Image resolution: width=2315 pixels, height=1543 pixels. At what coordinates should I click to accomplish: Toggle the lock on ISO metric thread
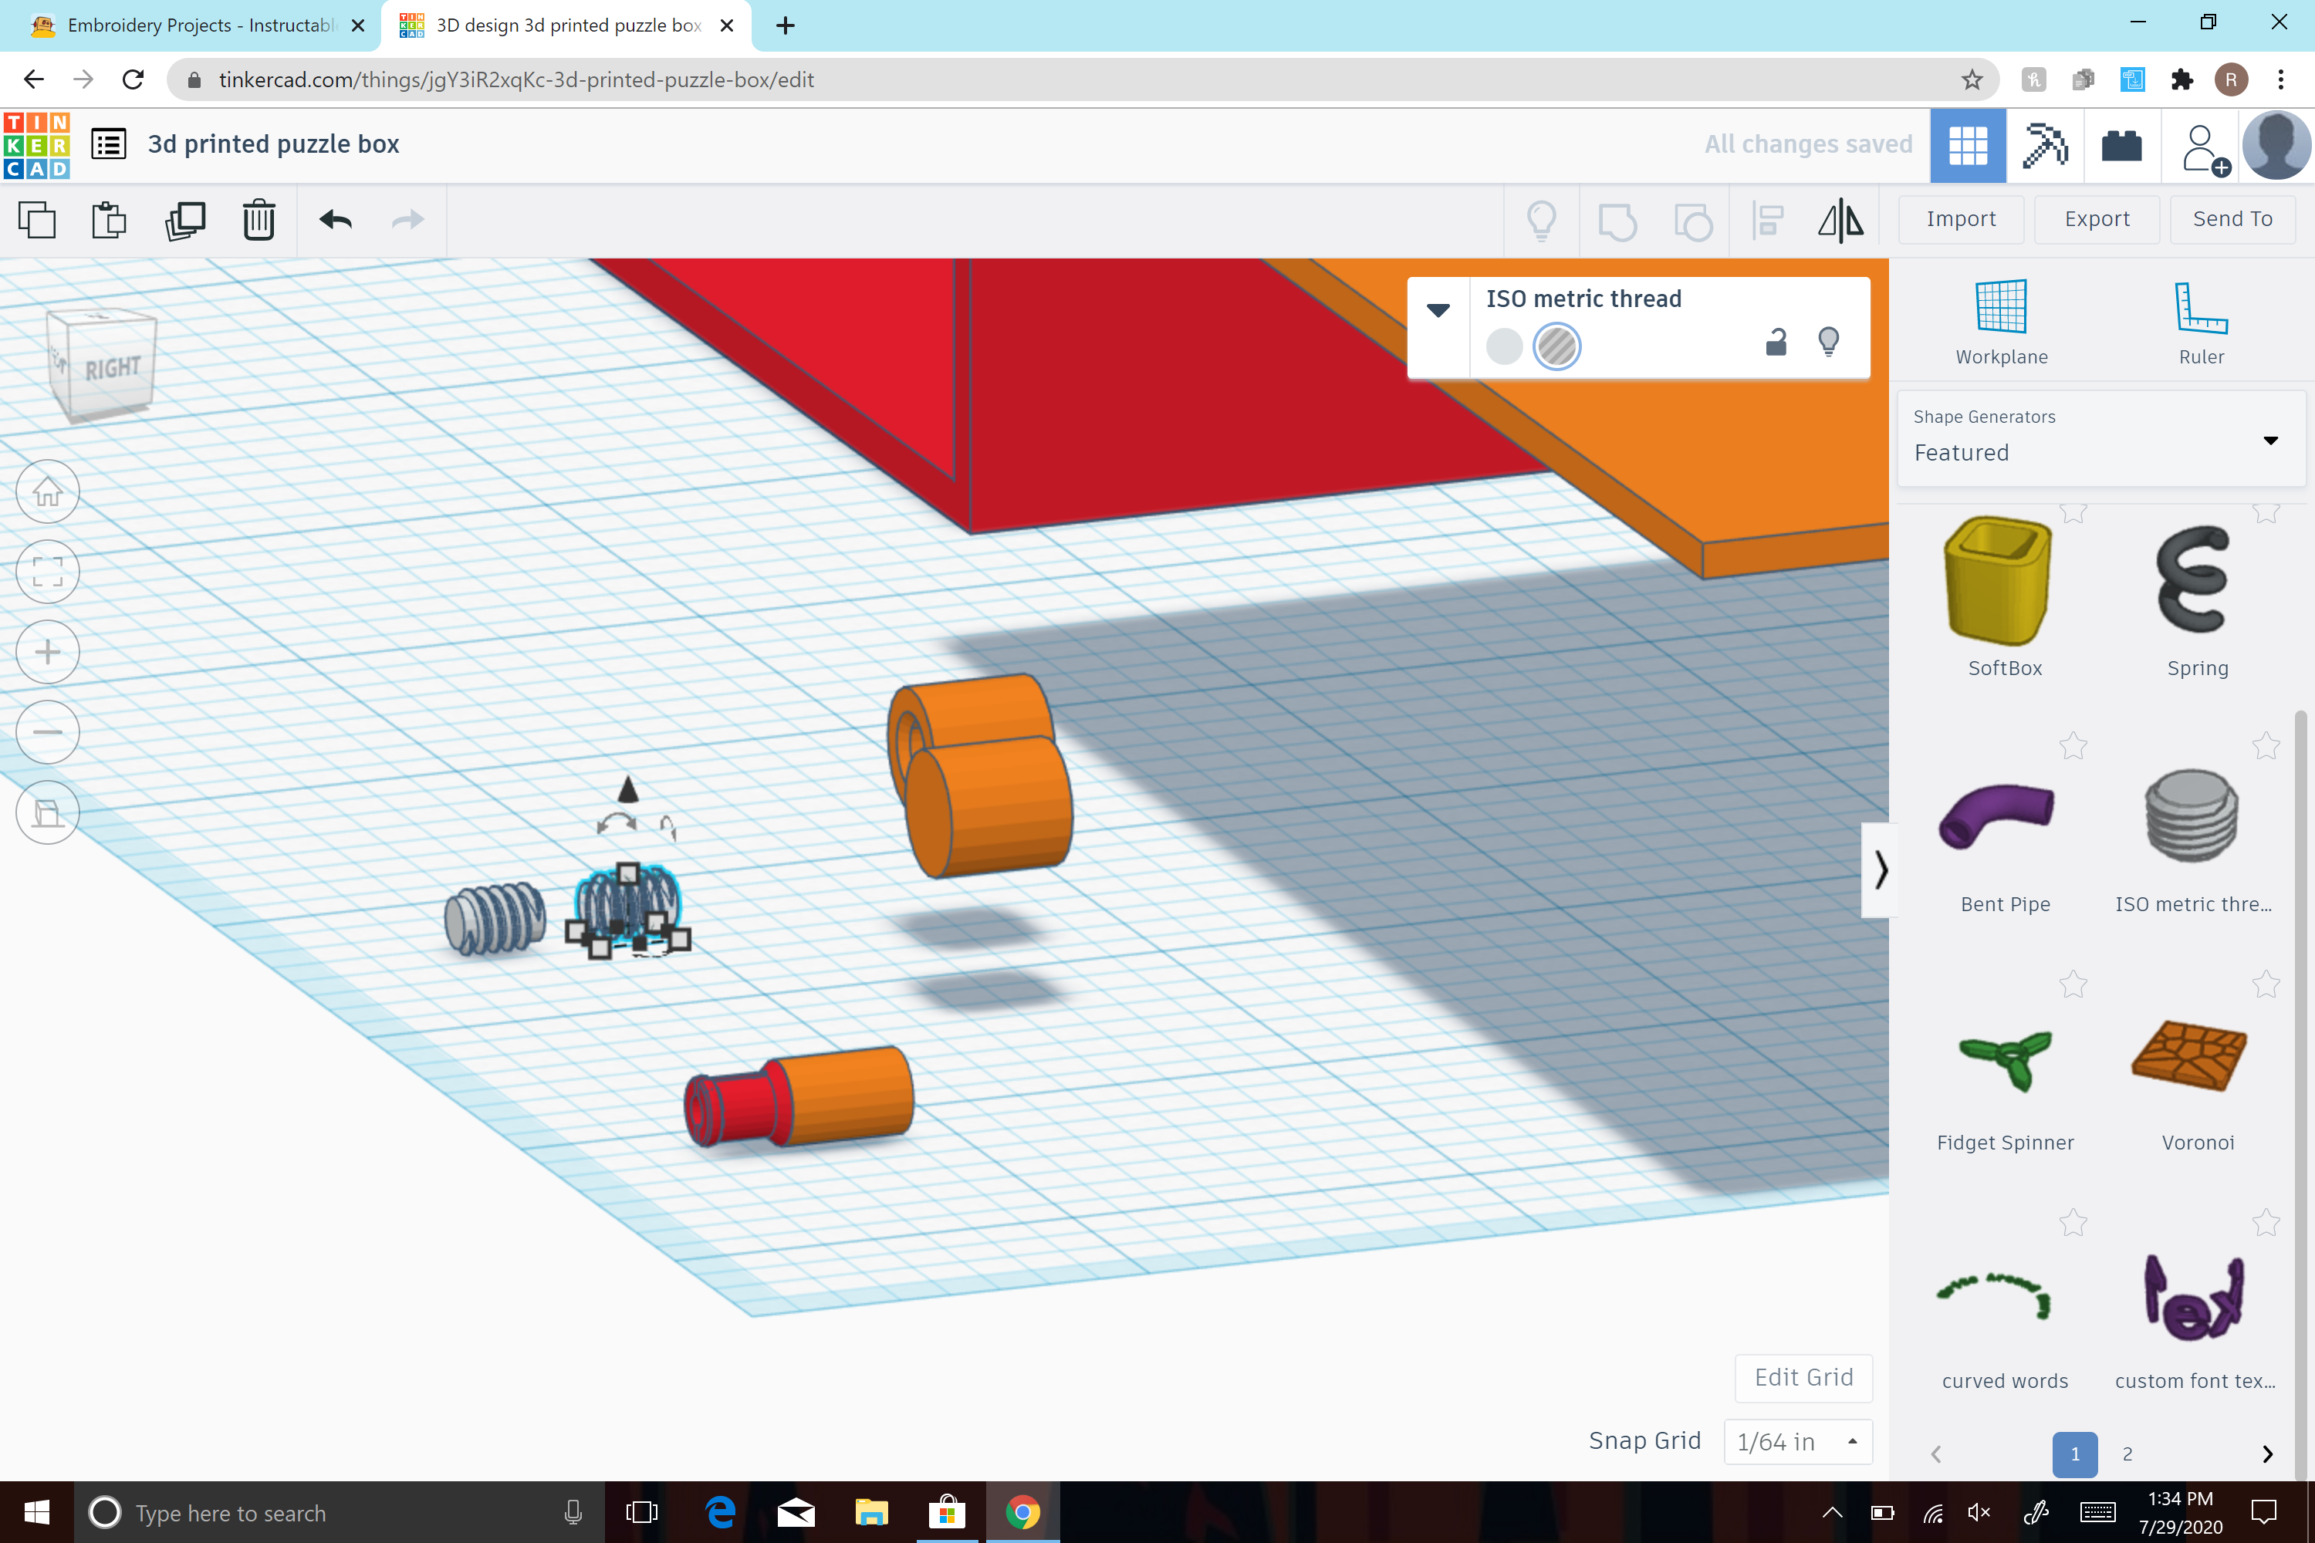(1776, 343)
